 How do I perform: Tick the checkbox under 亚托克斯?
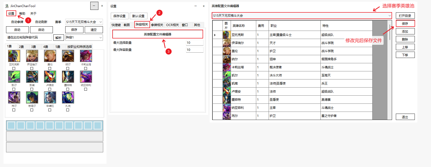point(14,68)
